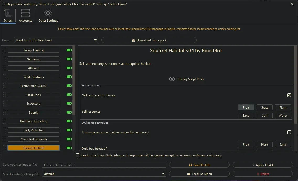Open Other Settings gear icon

pyautogui.click(x=48, y=13)
